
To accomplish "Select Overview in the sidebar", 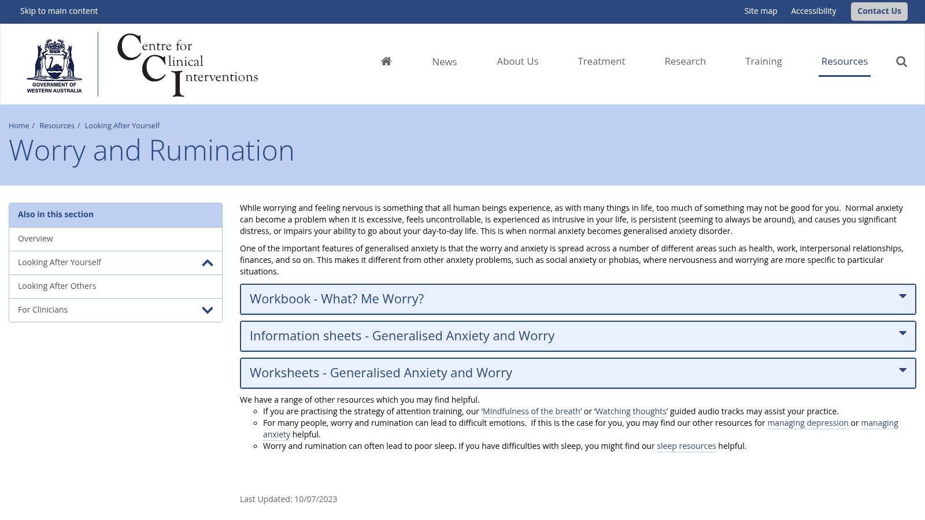I will [116, 239].
